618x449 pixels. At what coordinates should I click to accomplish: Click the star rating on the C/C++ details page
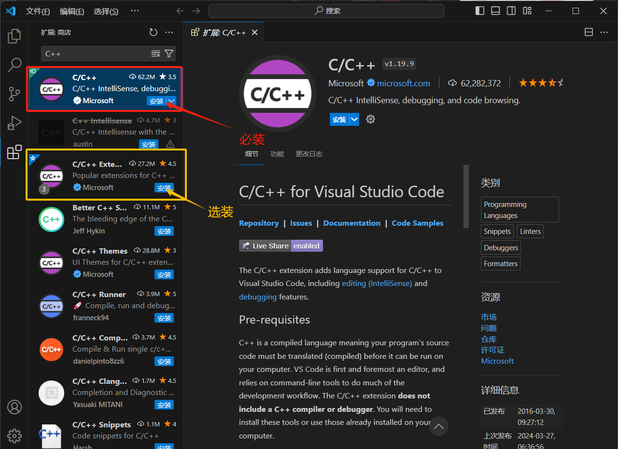click(x=541, y=83)
